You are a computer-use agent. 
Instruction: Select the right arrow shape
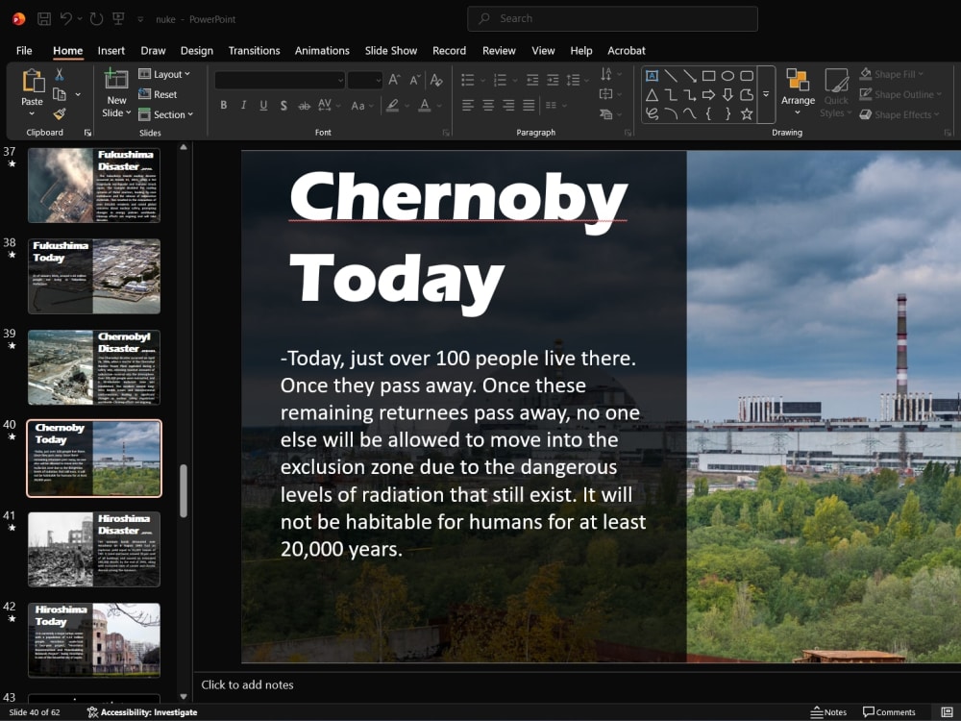[x=708, y=94]
